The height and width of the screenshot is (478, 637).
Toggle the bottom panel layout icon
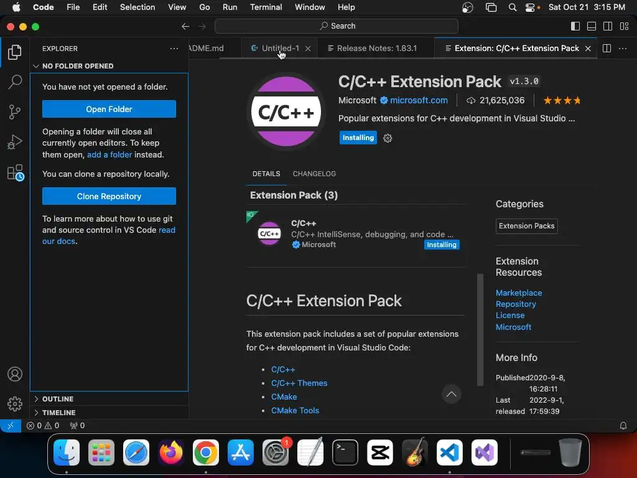point(592,26)
